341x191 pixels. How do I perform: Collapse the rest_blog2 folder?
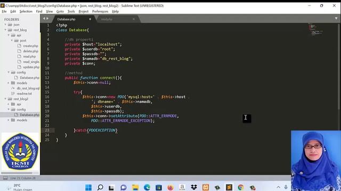(x=5, y=99)
